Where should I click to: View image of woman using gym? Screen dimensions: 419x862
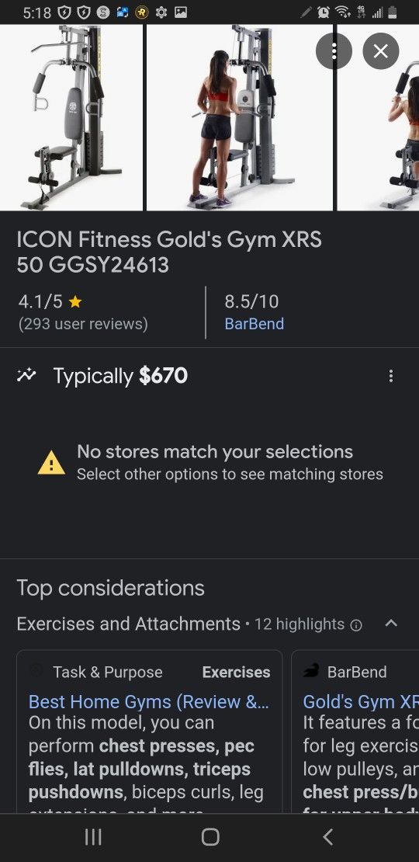pos(240,117)
